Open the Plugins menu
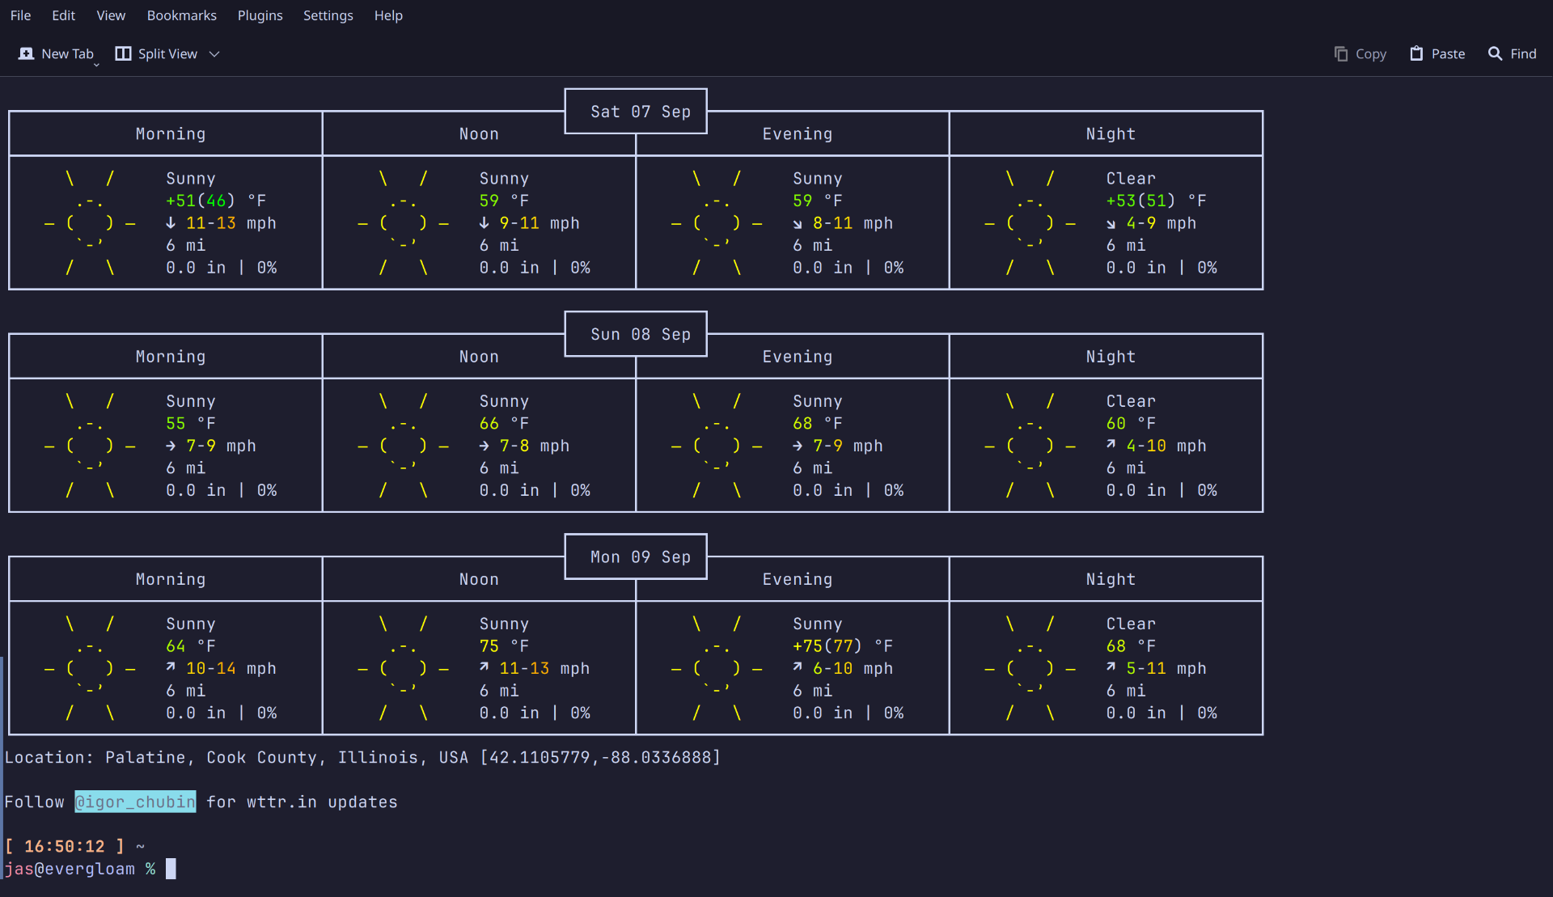Screen dimensions: 1553x897 pos(260,15)
